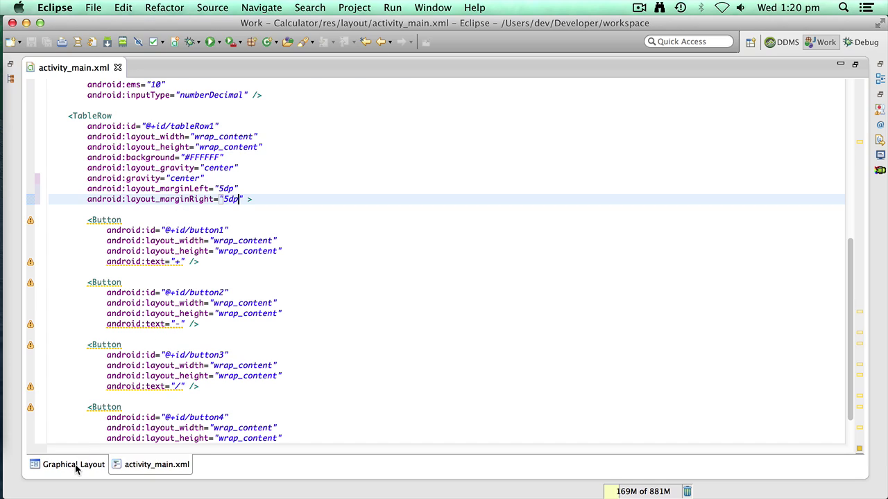The width and height of the screenshot is (888, 499).
Task: Click the New Java Package icon
Action: click(x=251, y=42)
